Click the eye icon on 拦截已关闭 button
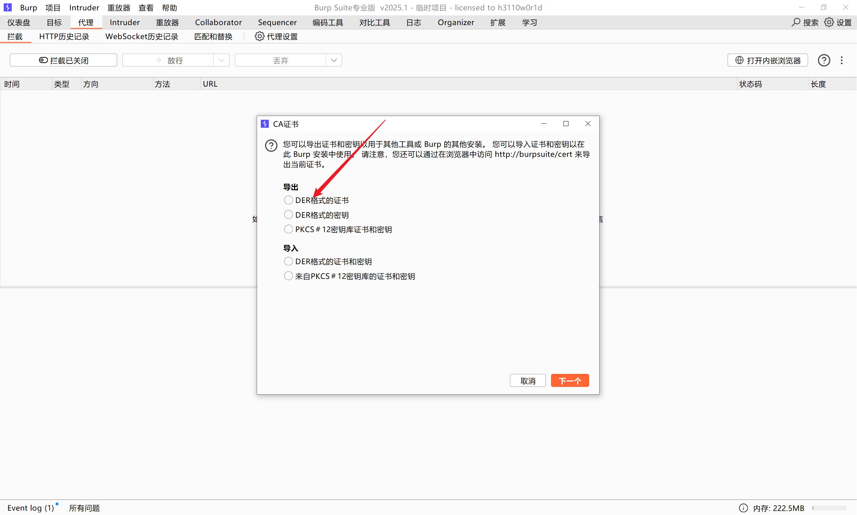Viewport: 857px width, 515px height. tap(43, 60)
